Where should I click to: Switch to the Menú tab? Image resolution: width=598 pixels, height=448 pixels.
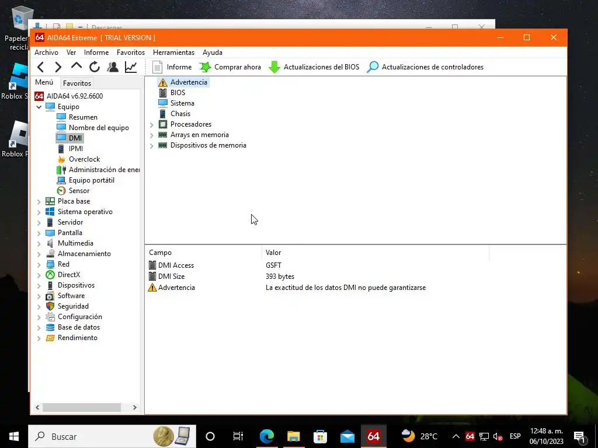pos(44,82)
